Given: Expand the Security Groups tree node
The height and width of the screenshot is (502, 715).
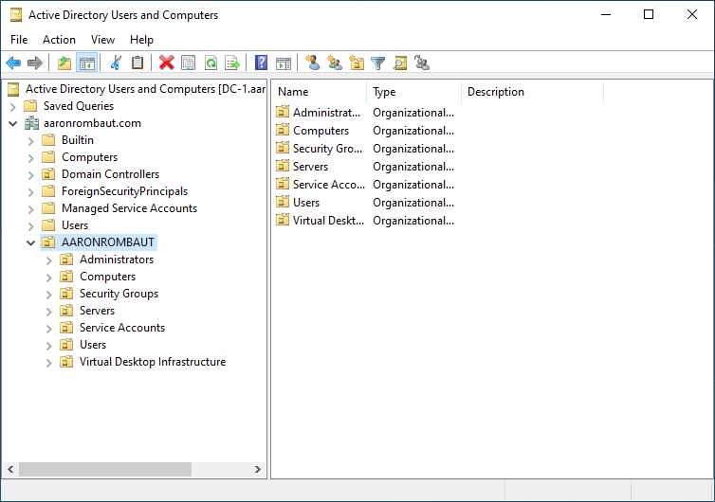Looking at the screenshot, I should click(49, 294).
